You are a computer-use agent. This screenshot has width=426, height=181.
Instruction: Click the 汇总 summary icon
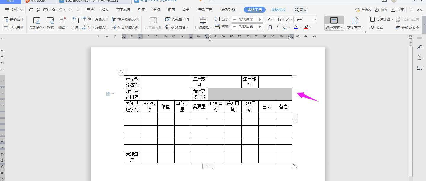75,23
